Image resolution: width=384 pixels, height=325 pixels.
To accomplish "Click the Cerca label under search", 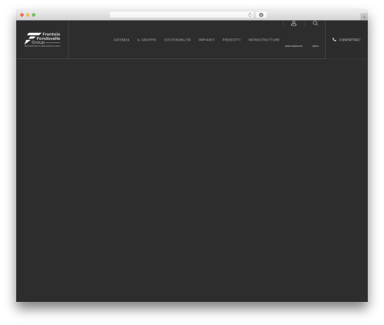I will click(315, 46).
